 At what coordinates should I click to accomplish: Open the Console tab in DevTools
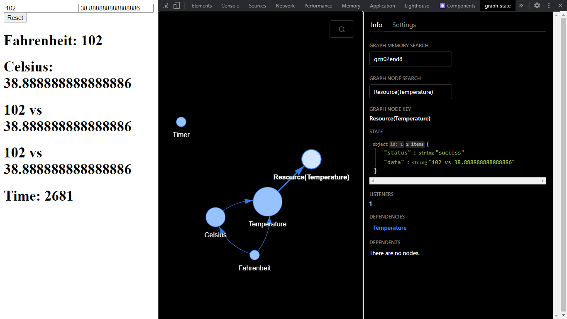(229, 5)
